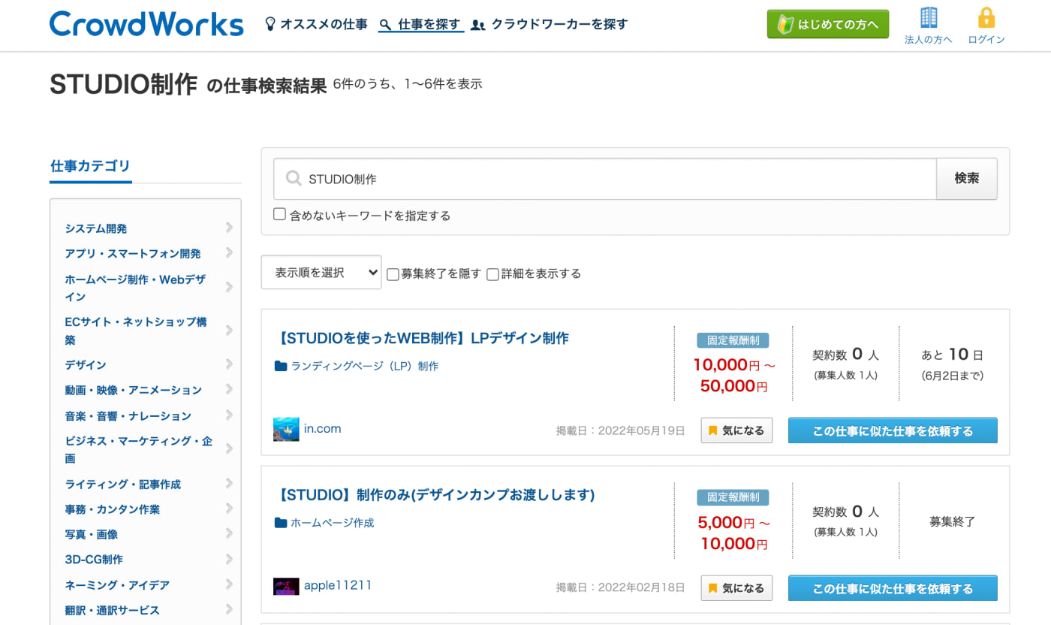The width and height of the screenshot is (1051, 625).
Task: Open ホームページ作成 category link
Action: tap(333, 523)
